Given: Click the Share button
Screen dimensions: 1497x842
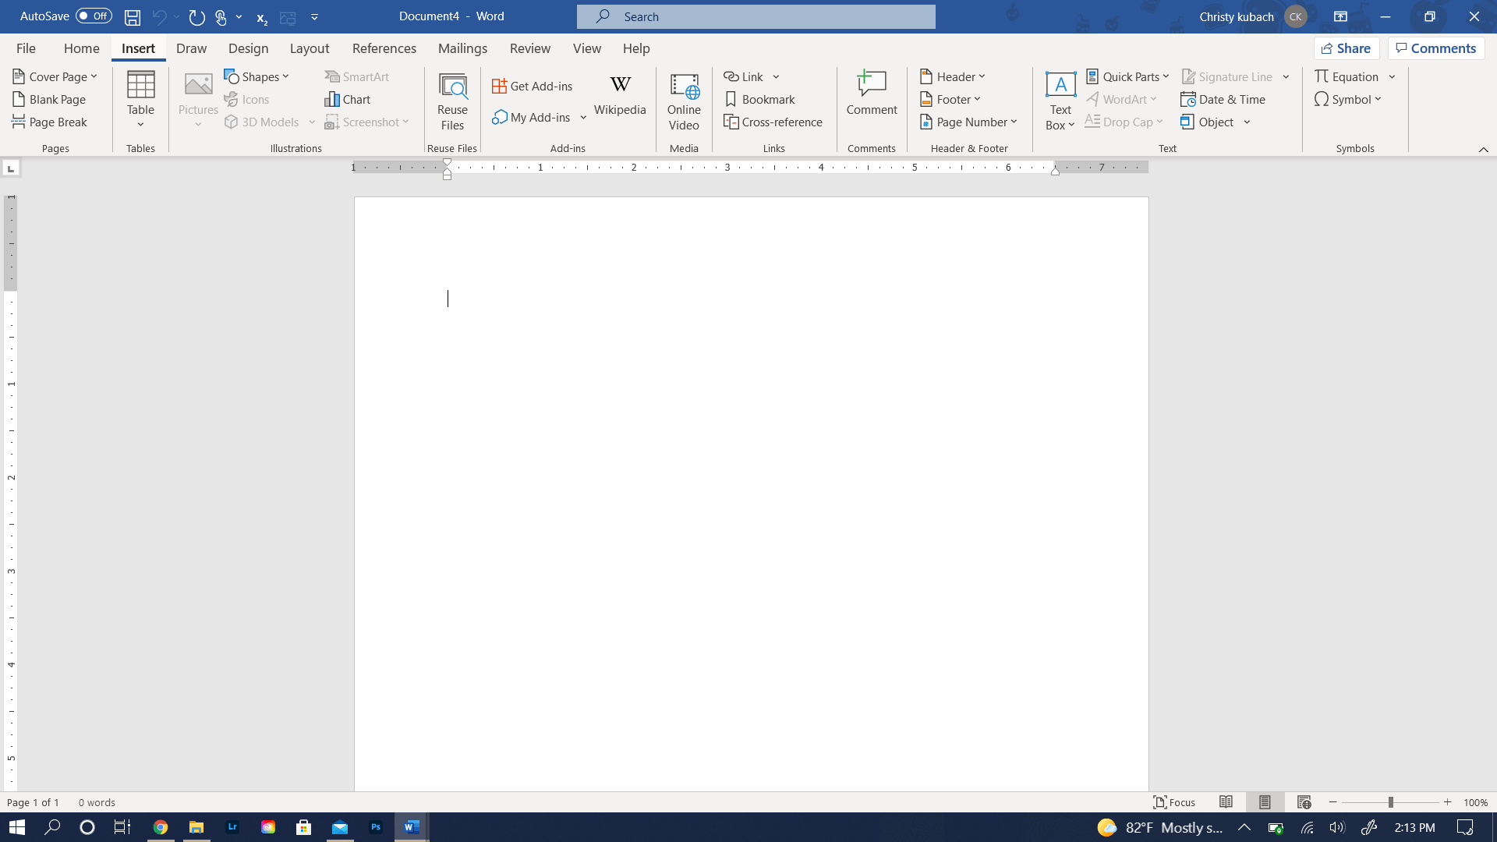Looking at the screenshot, I should tap(1346, 48).
